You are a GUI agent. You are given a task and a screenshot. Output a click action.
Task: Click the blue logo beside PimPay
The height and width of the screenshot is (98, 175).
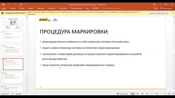[55, 20]
